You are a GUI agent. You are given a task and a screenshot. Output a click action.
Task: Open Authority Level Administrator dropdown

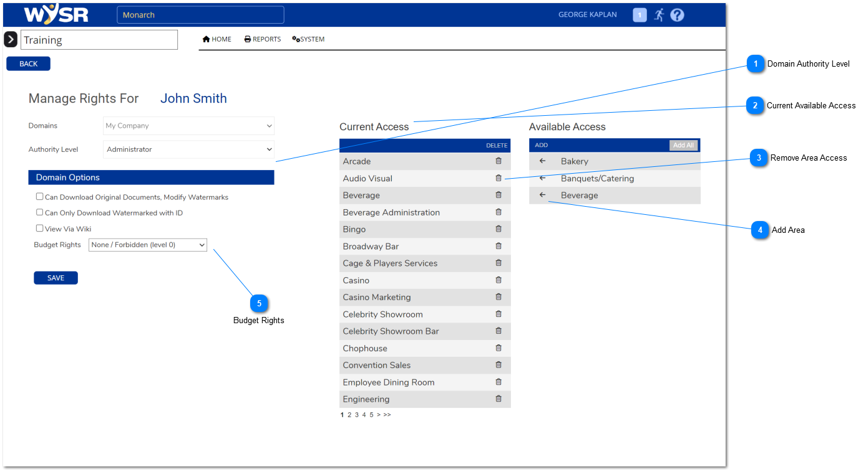(x=188, y=149)
